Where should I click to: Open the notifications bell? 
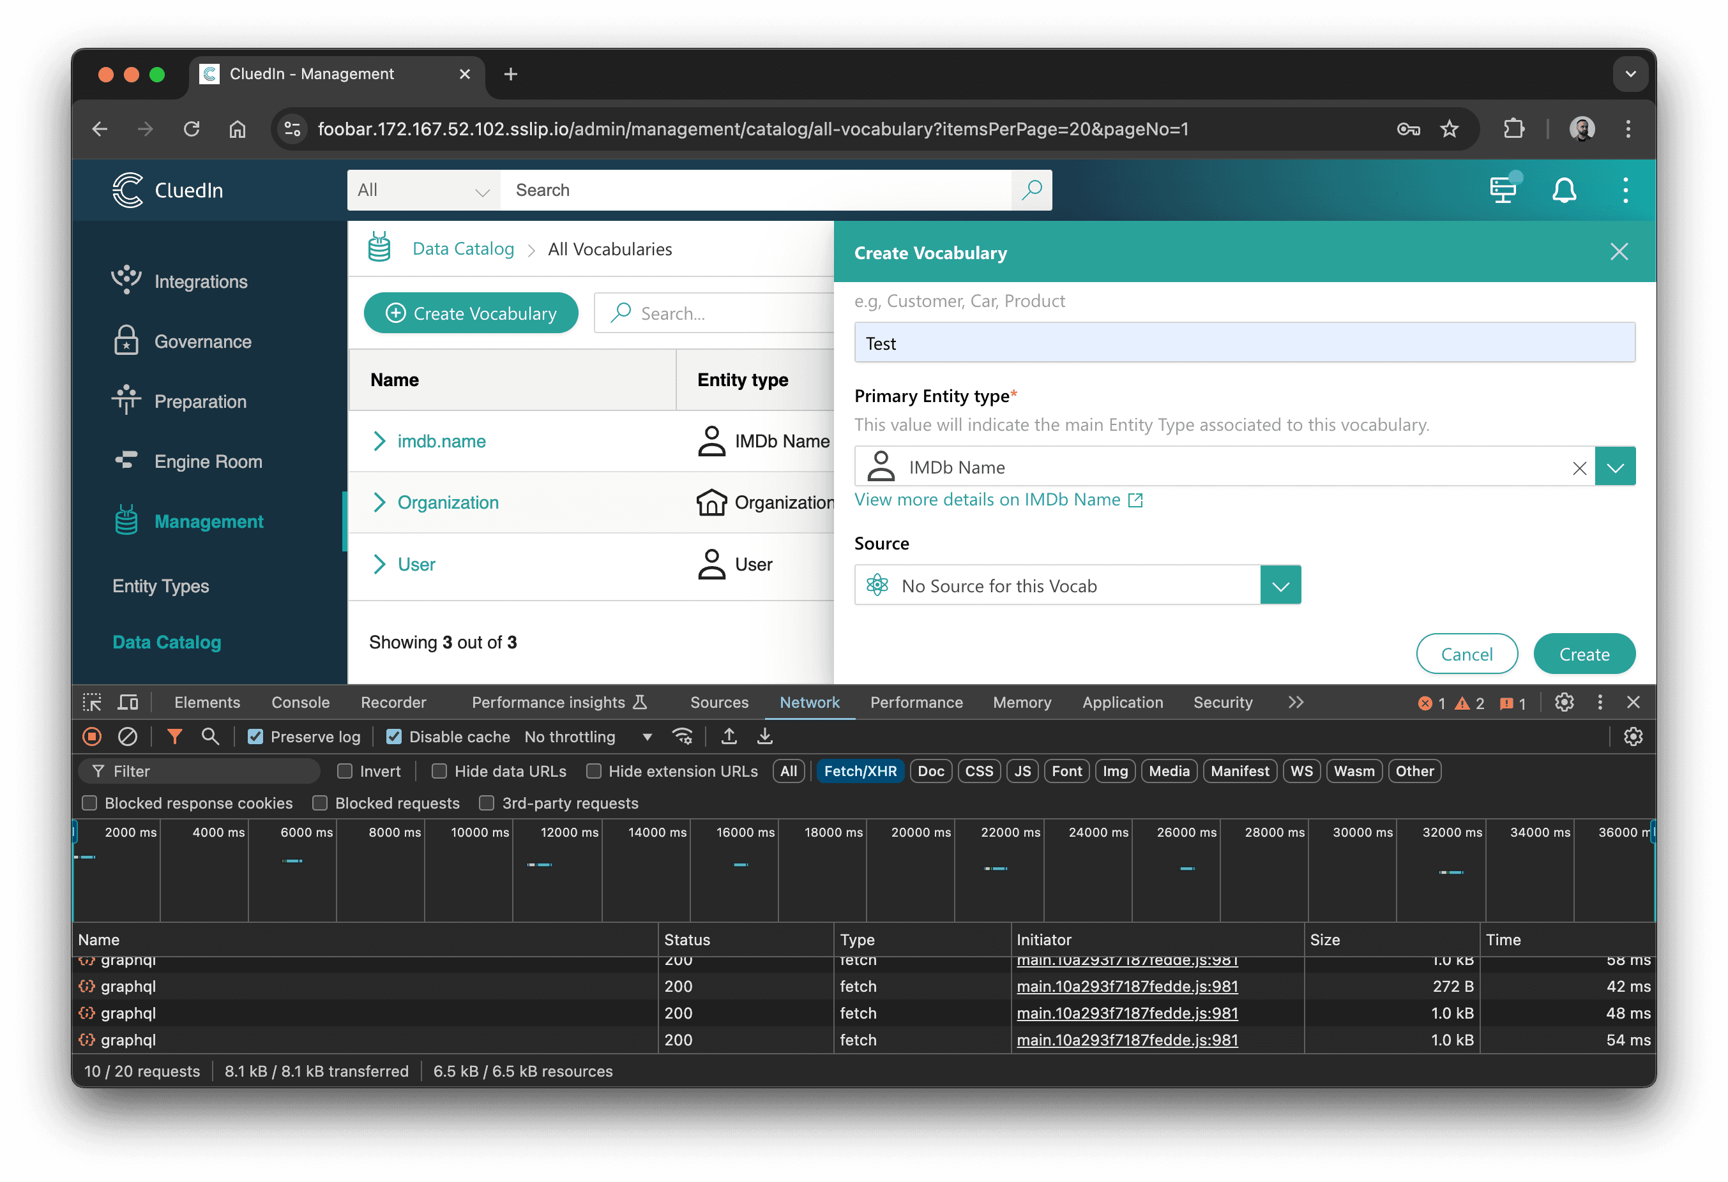click(1564, 190)
